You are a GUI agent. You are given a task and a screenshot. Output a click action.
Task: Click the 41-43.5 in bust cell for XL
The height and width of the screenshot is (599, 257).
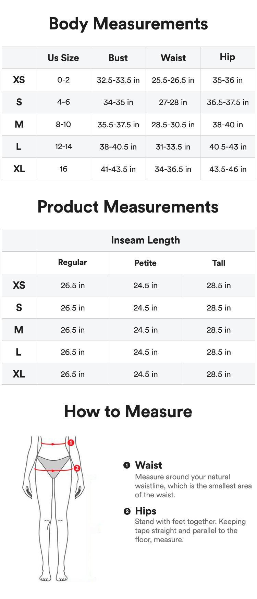(118, 169)
